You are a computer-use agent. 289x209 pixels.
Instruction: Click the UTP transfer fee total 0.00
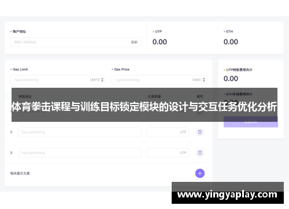click(231, 79)
